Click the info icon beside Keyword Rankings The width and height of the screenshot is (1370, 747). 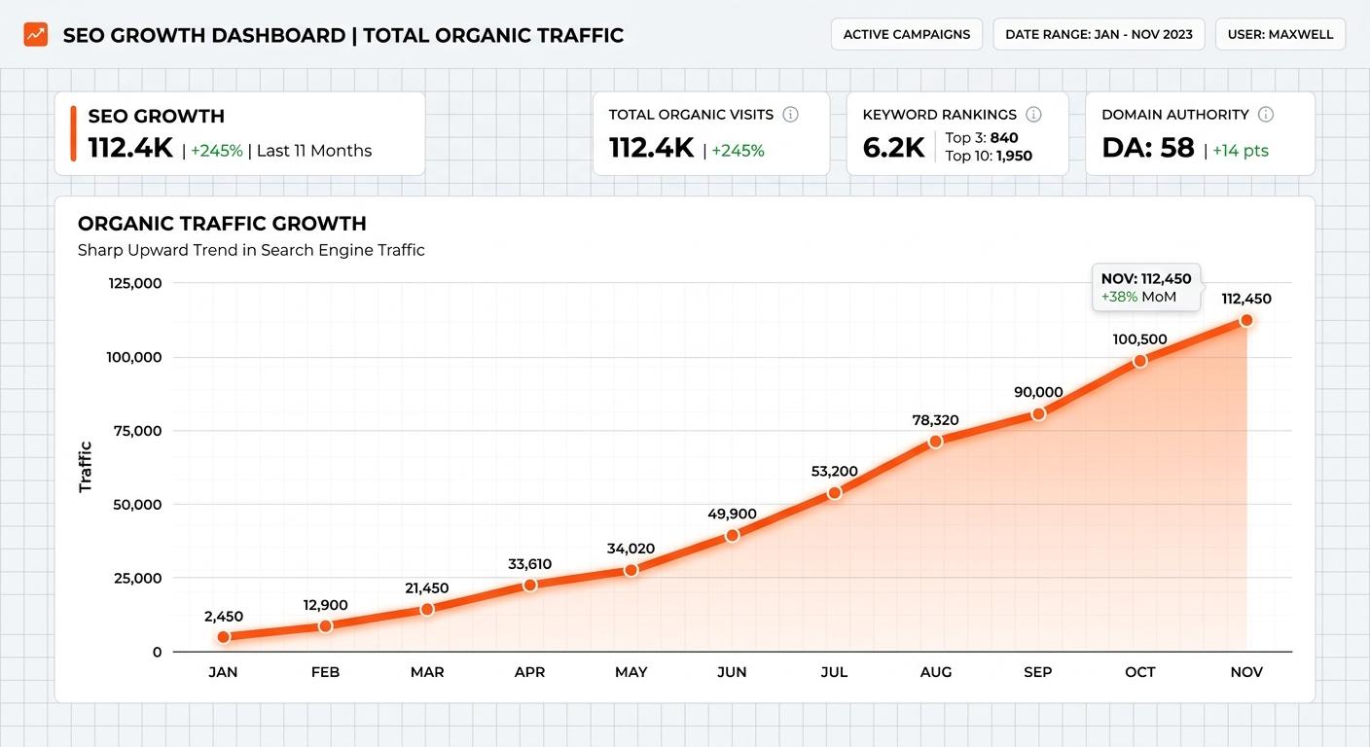click(1033, 114)
